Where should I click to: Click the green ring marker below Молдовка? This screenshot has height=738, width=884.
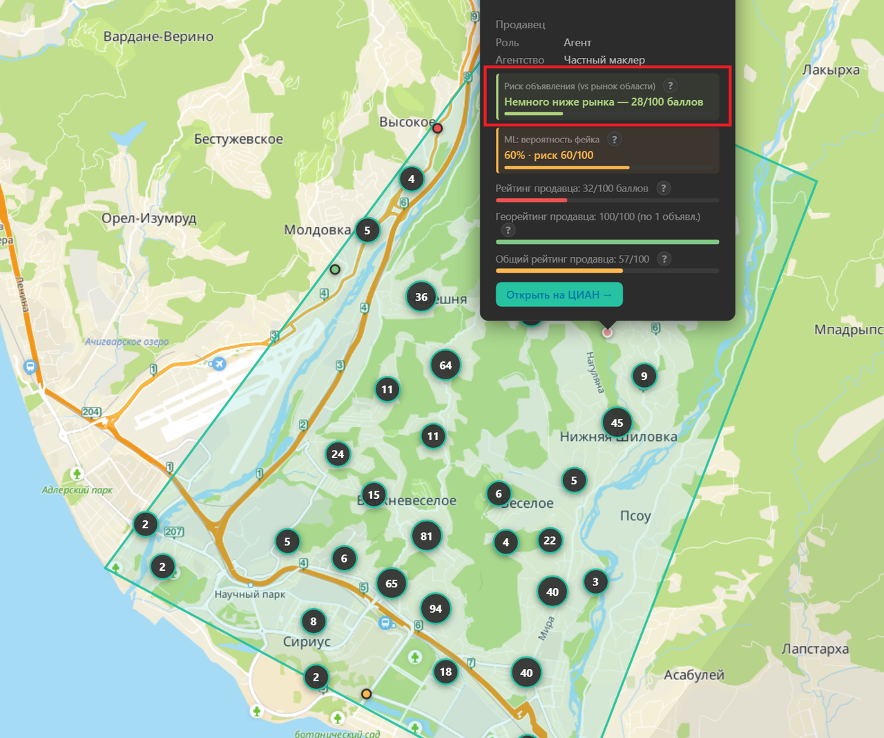point(335,269)
